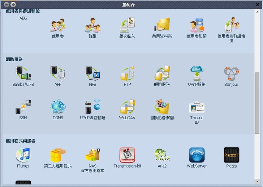
Task: Open the Piczza application
Action: (x=231, y=155)
